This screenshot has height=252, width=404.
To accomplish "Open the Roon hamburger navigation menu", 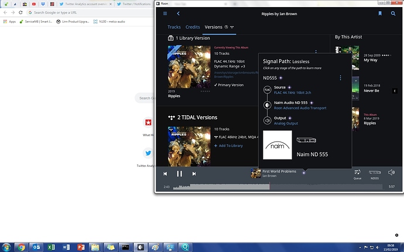I will (x=165, y=13).
